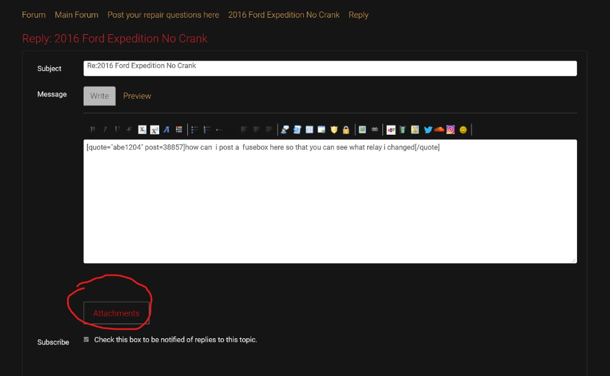Insert a map
This screenshot has width=610, height=376.
point(415,130)
